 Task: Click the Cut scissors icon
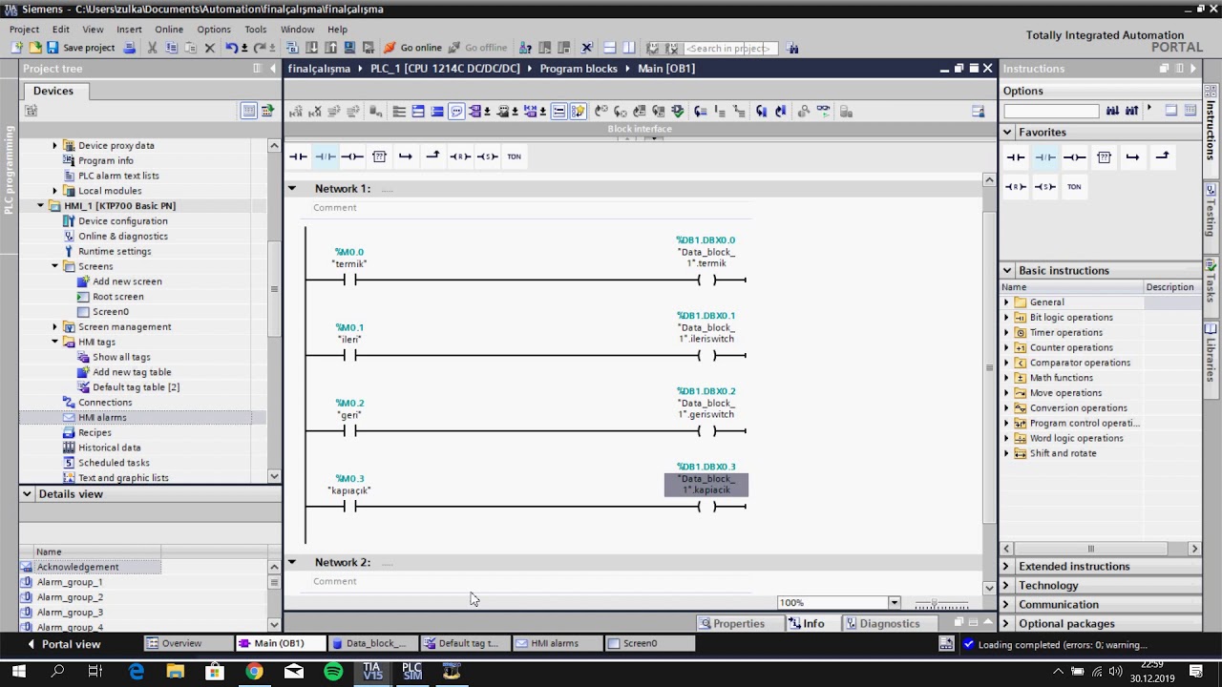pyautogui.click(x=152, y=48)
